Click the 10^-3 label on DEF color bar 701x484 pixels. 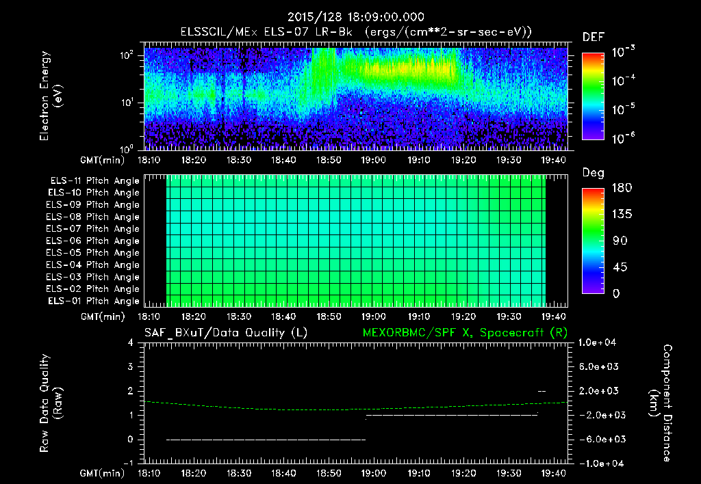coord(624,51)
